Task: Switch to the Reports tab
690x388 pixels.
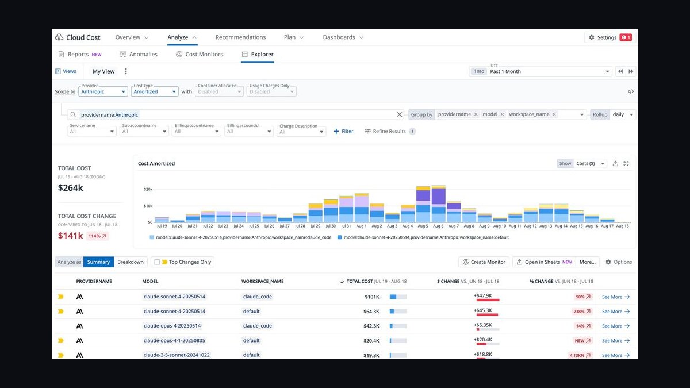Action: [x=80, y=55]
